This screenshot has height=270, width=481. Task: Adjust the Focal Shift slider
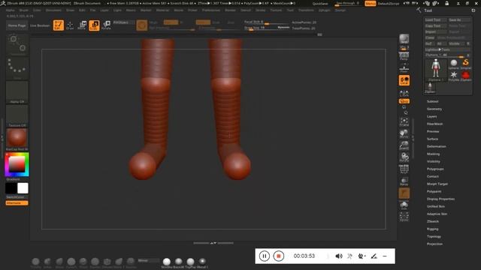267,22
